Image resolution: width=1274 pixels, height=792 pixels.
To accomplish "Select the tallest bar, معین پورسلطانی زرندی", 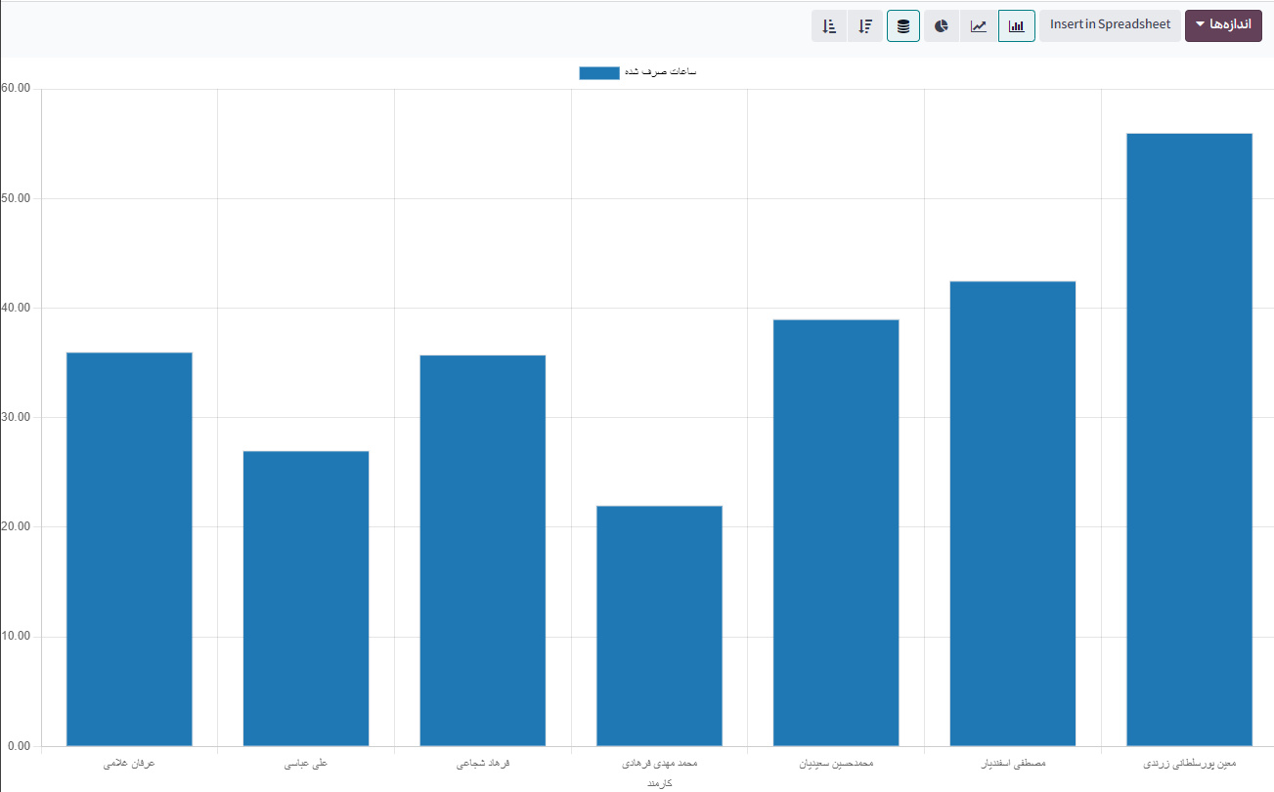I will coord(1189,439).
